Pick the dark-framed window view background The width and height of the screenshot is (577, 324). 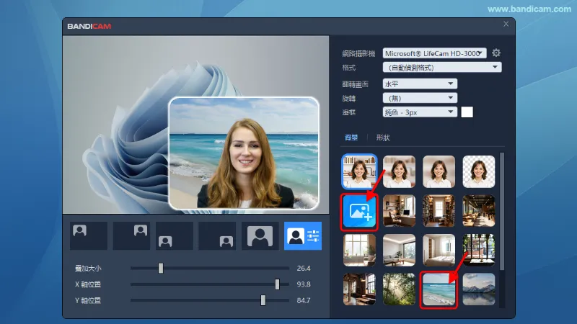[x=479, y=250]
